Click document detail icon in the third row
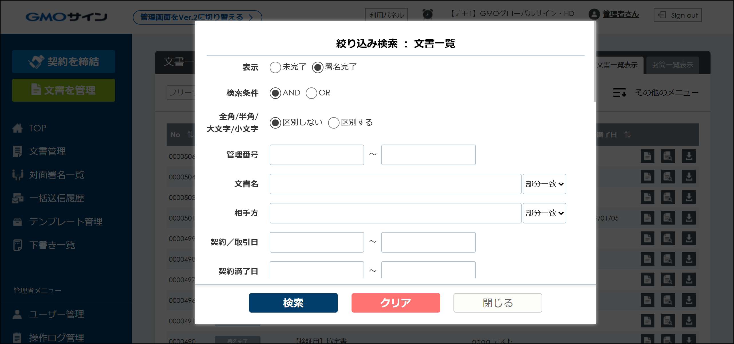 647,197
